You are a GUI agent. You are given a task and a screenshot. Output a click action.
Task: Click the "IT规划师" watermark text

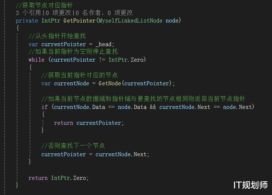tap(251, 185)
